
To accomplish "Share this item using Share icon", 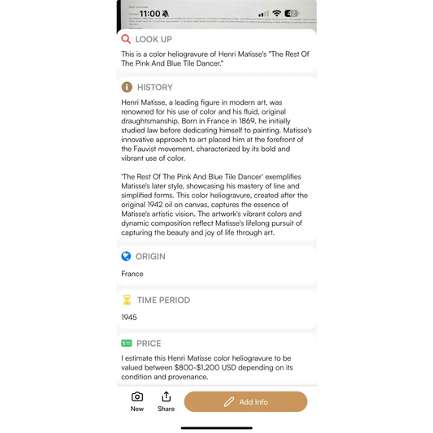I will click(166, 401).
